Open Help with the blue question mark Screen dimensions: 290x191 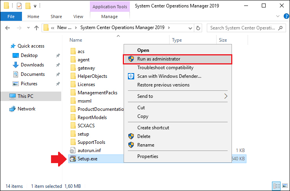pos(286,16)
